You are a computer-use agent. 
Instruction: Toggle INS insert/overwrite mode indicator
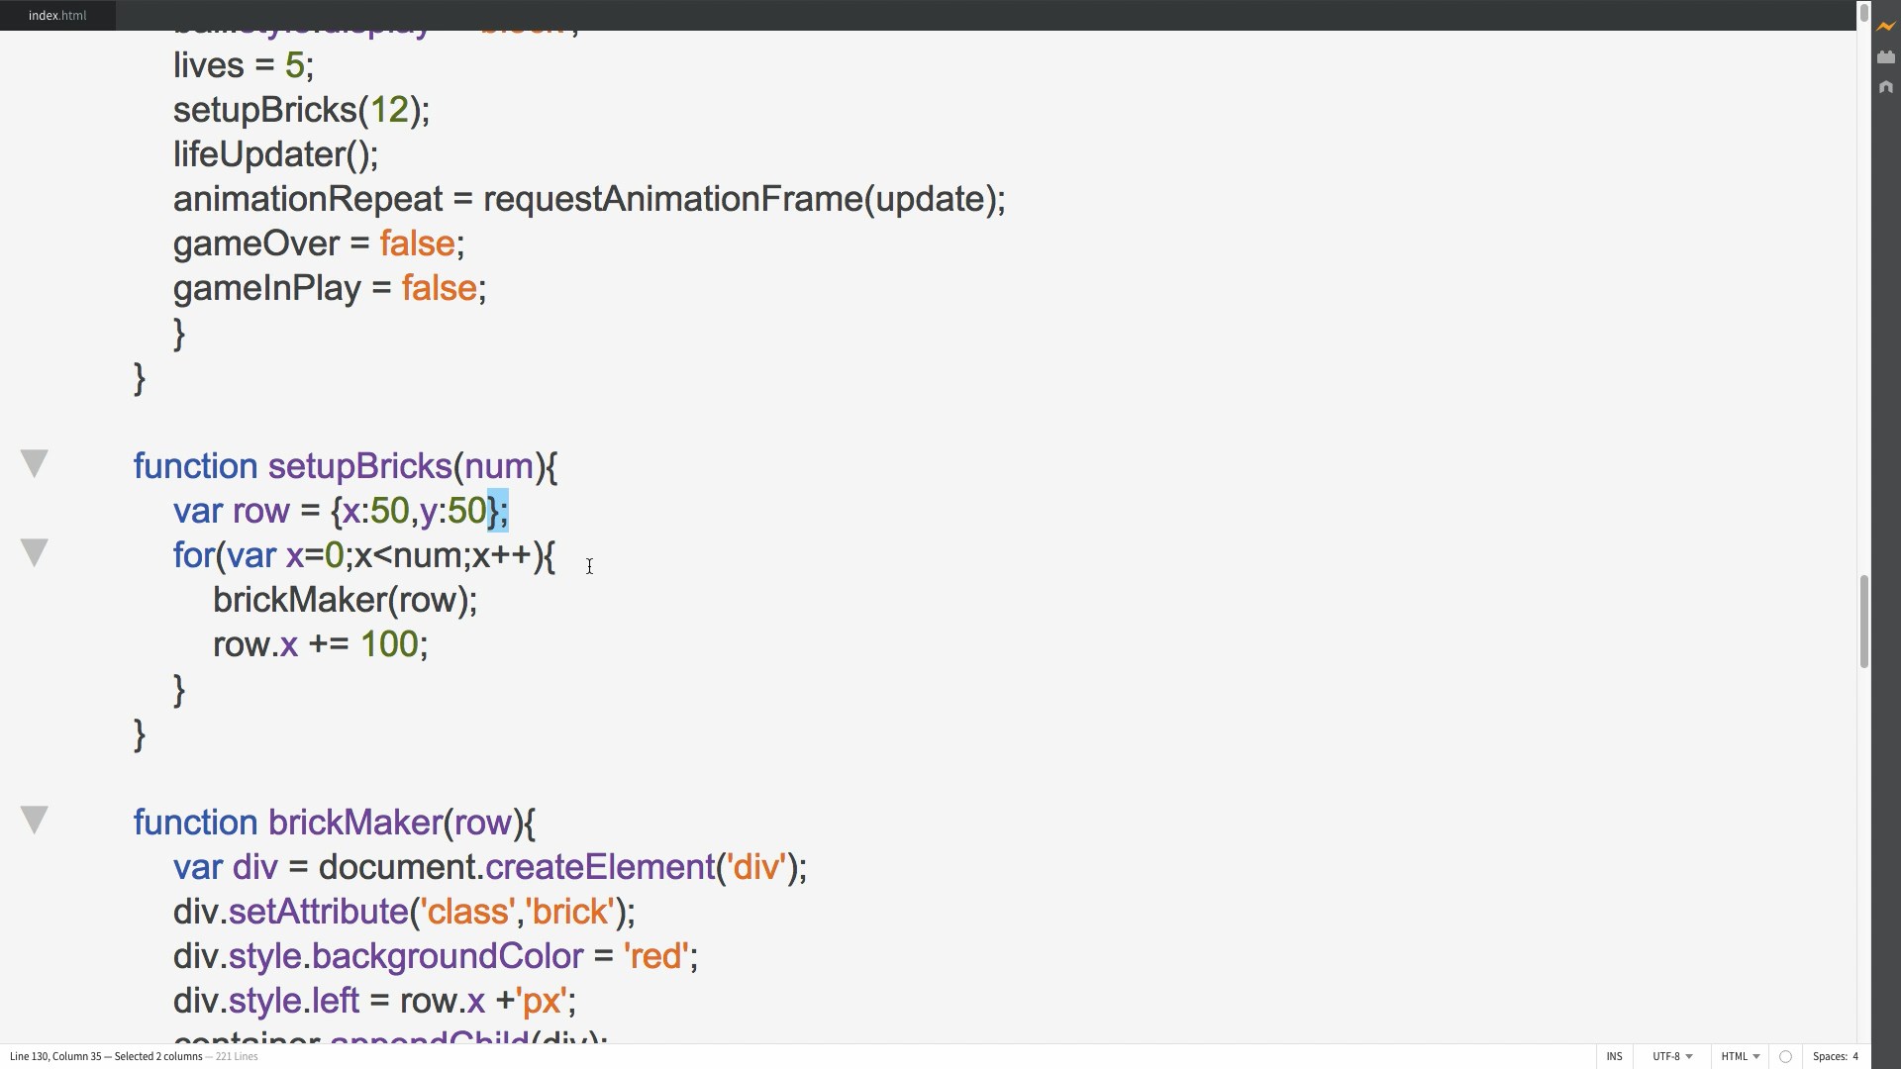1614,1057
